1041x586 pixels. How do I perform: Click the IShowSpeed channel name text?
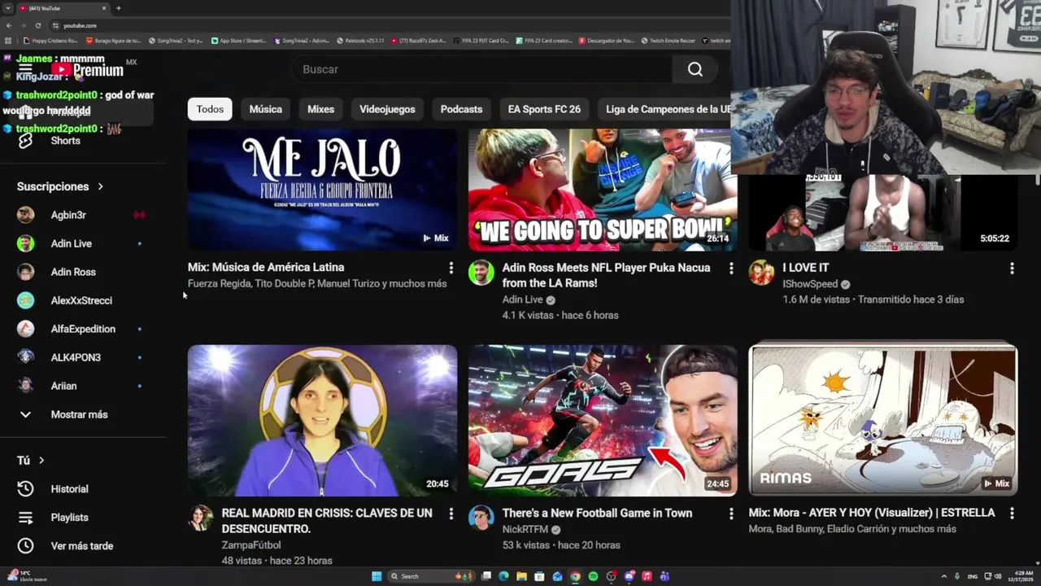[810, 284]
